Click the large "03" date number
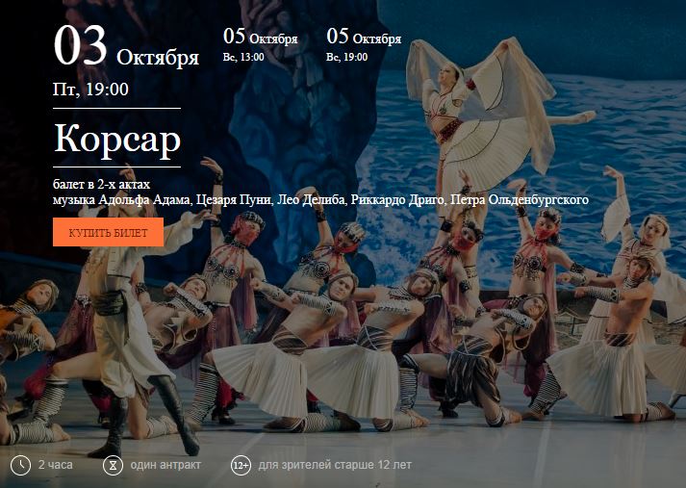Image resolution: width=686 pixels, height=488 pixels. click(x=81, y=45)
